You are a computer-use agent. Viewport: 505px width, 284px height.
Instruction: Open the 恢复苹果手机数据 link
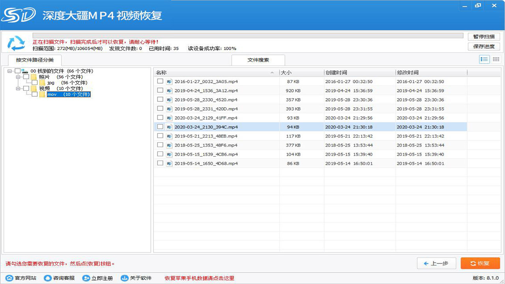pos(199,278)
